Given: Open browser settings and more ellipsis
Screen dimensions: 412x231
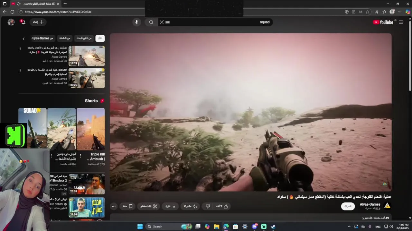Looking at the screenshot, I should click(400, 12).
